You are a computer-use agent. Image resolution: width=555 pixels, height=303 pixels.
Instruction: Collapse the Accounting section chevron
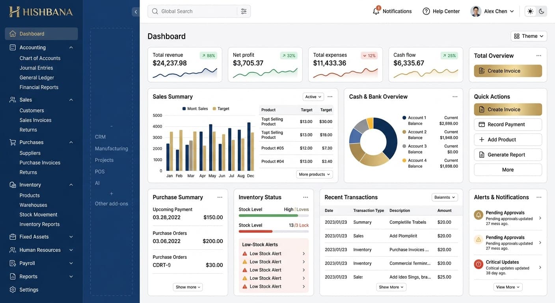(x=71, y=47)
